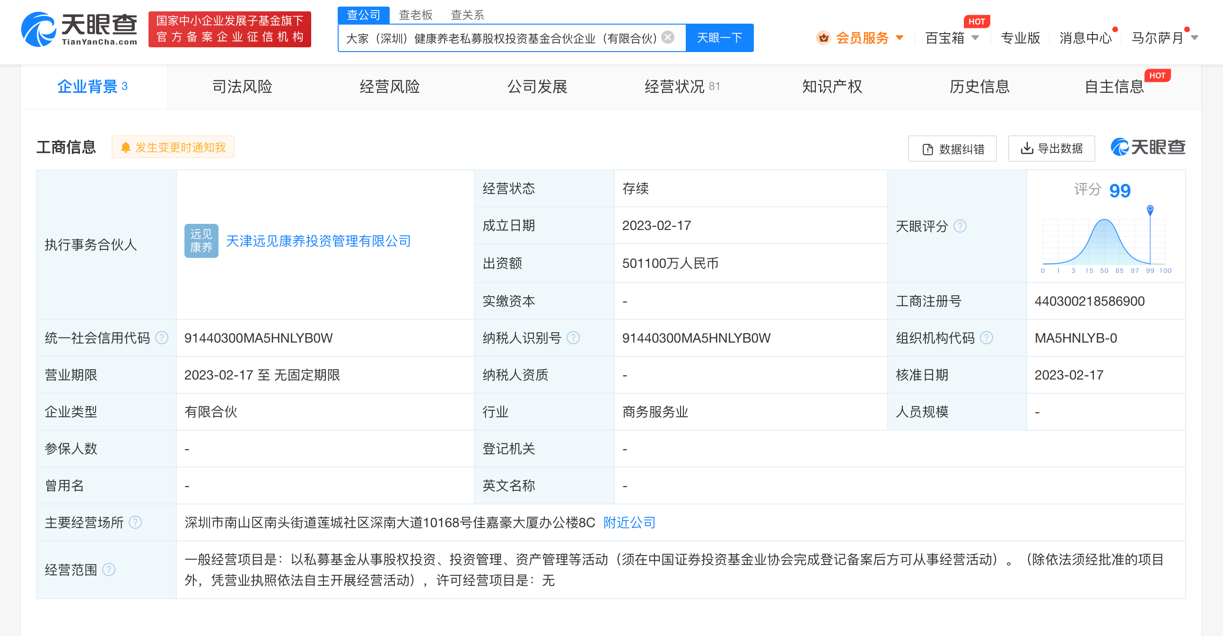Select the 商务服务业 industry value
Screen dimensions: 1223x636
click(x=655, y=412)
